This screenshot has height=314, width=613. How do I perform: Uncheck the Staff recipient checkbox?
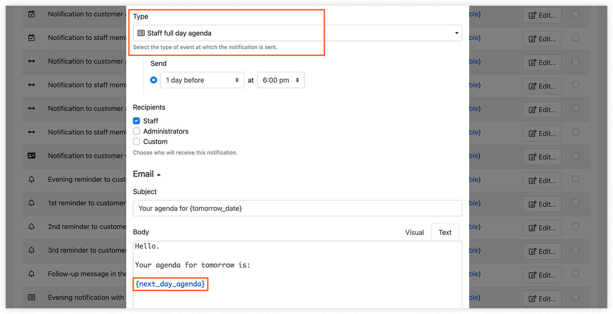click(136, 121)
